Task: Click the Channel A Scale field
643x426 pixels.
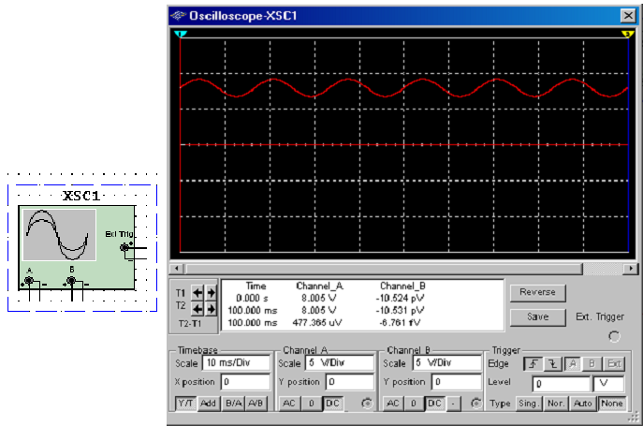Action: coord(338,363)
